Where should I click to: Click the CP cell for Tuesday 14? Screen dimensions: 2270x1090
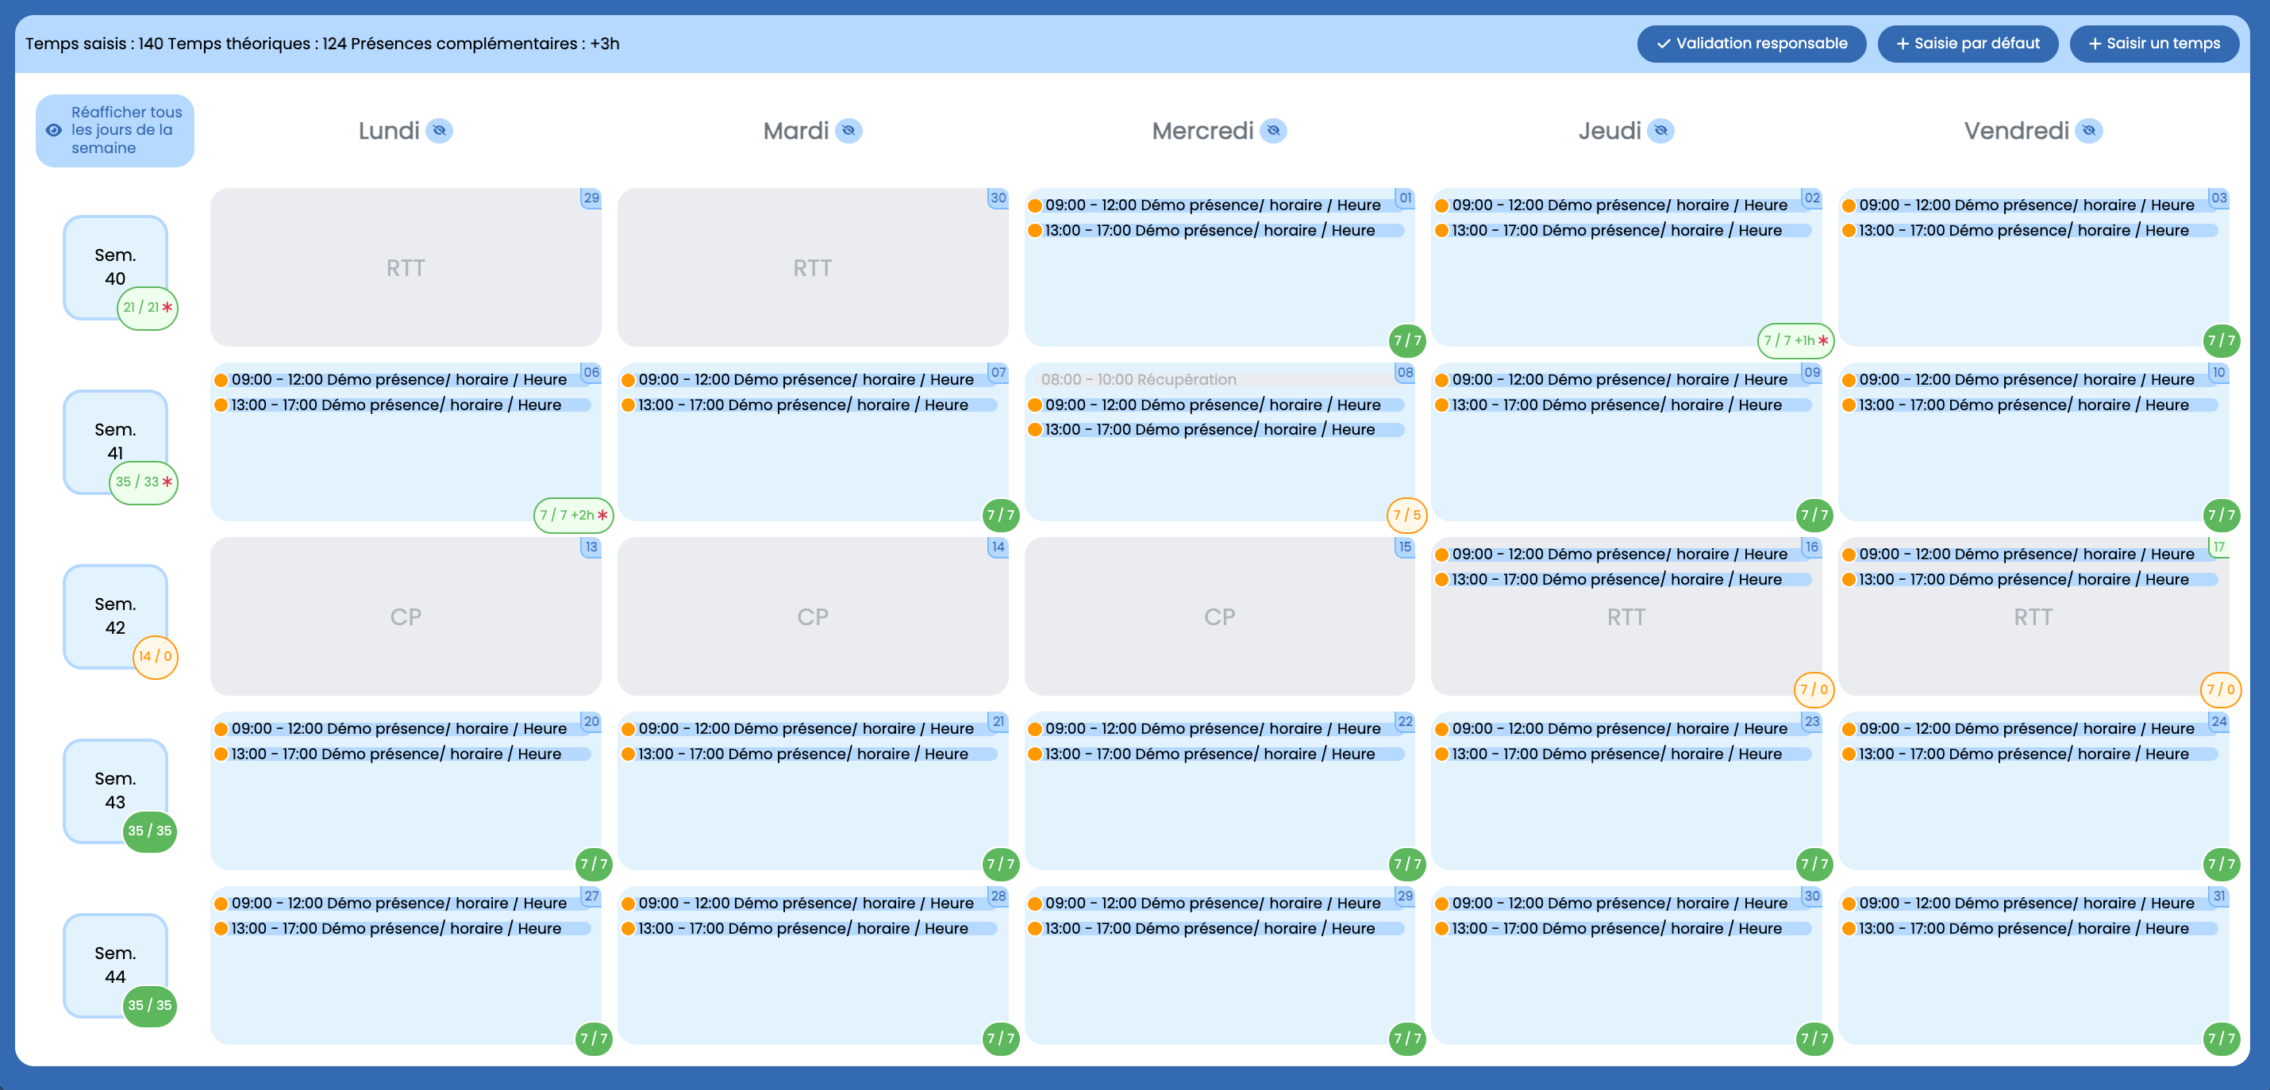point(812,616)
